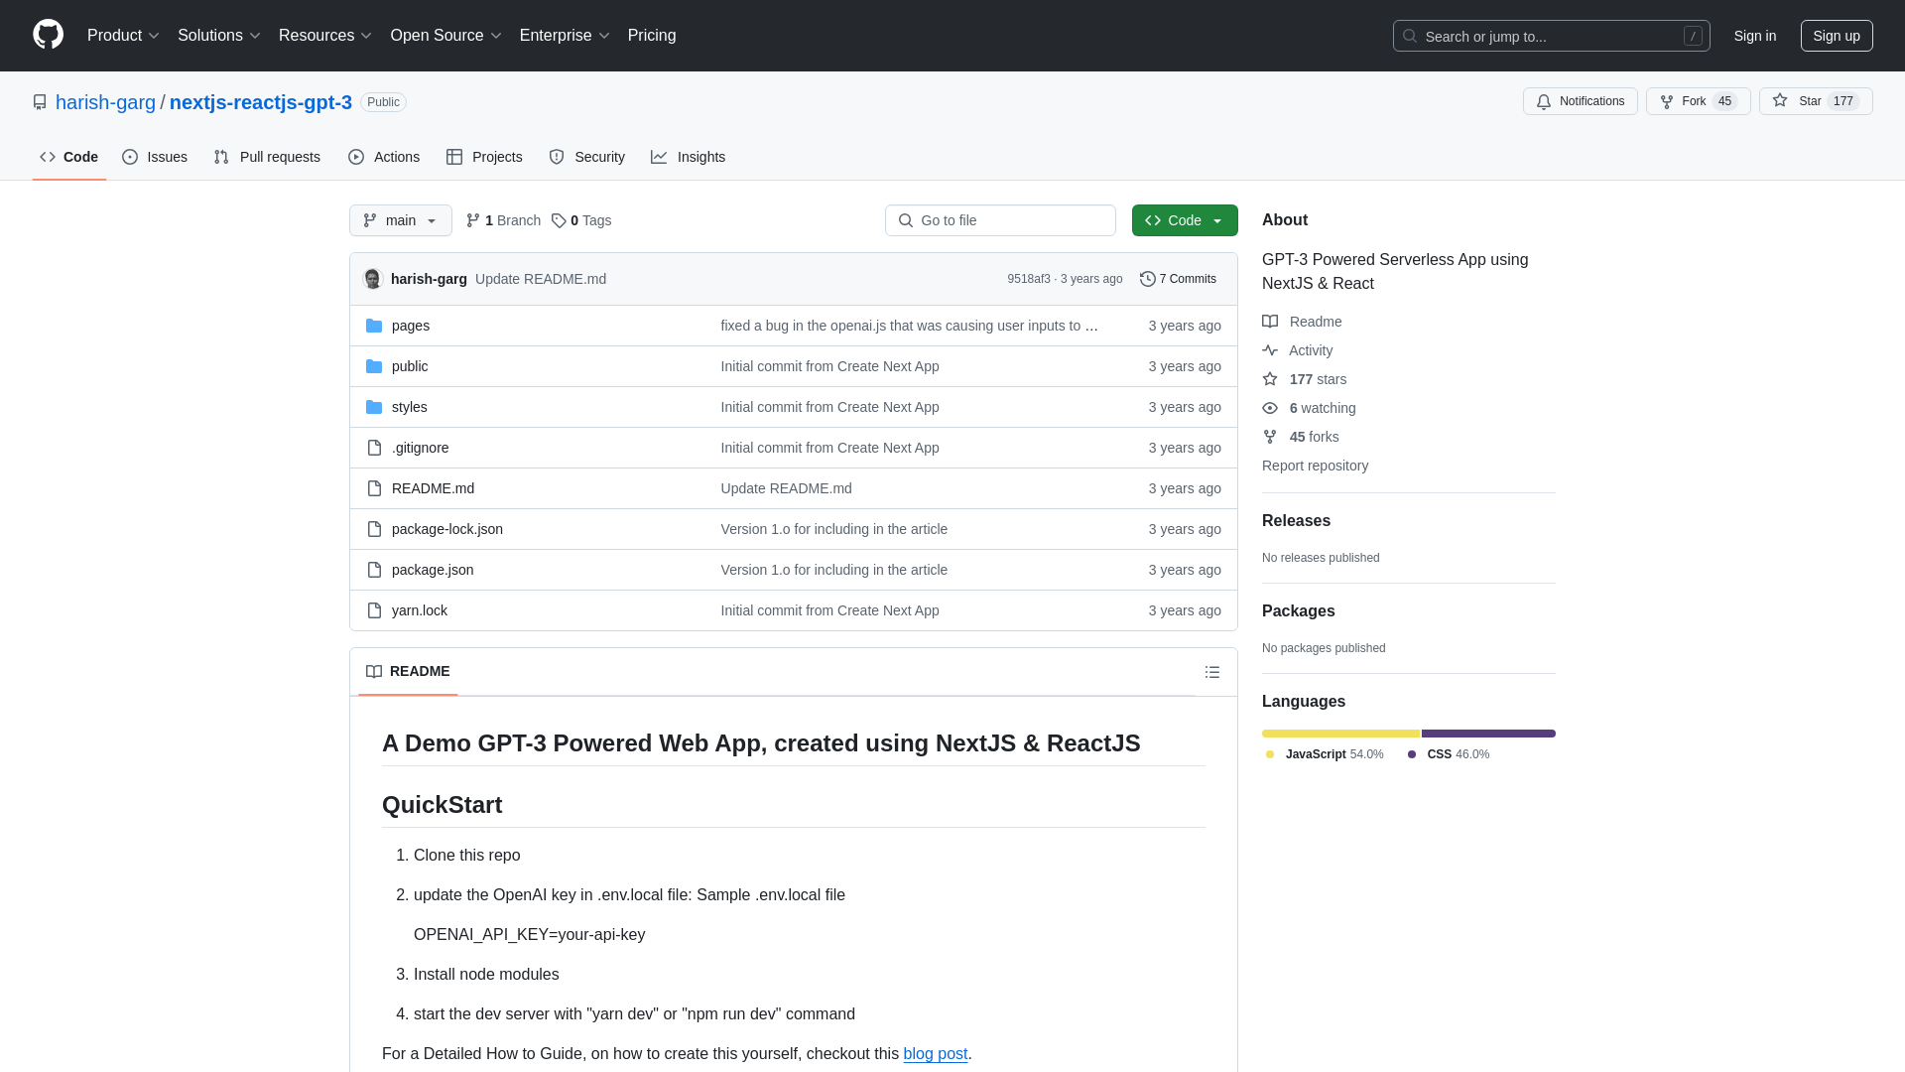
Task: Switch to the Pull requests tab
Action: coord(267,157)
